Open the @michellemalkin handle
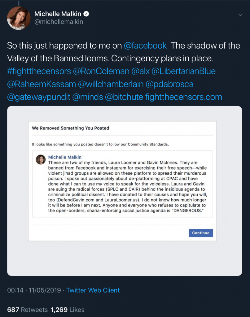Image resolution: width=250 pixels, height=317 pixels. (x=59, y=22)
